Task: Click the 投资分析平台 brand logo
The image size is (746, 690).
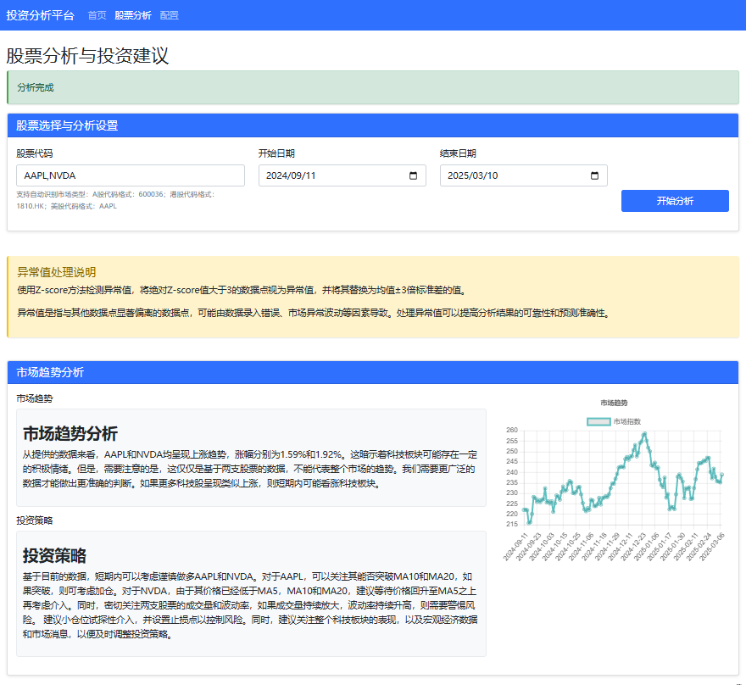Action: click(x=40, y=15)
